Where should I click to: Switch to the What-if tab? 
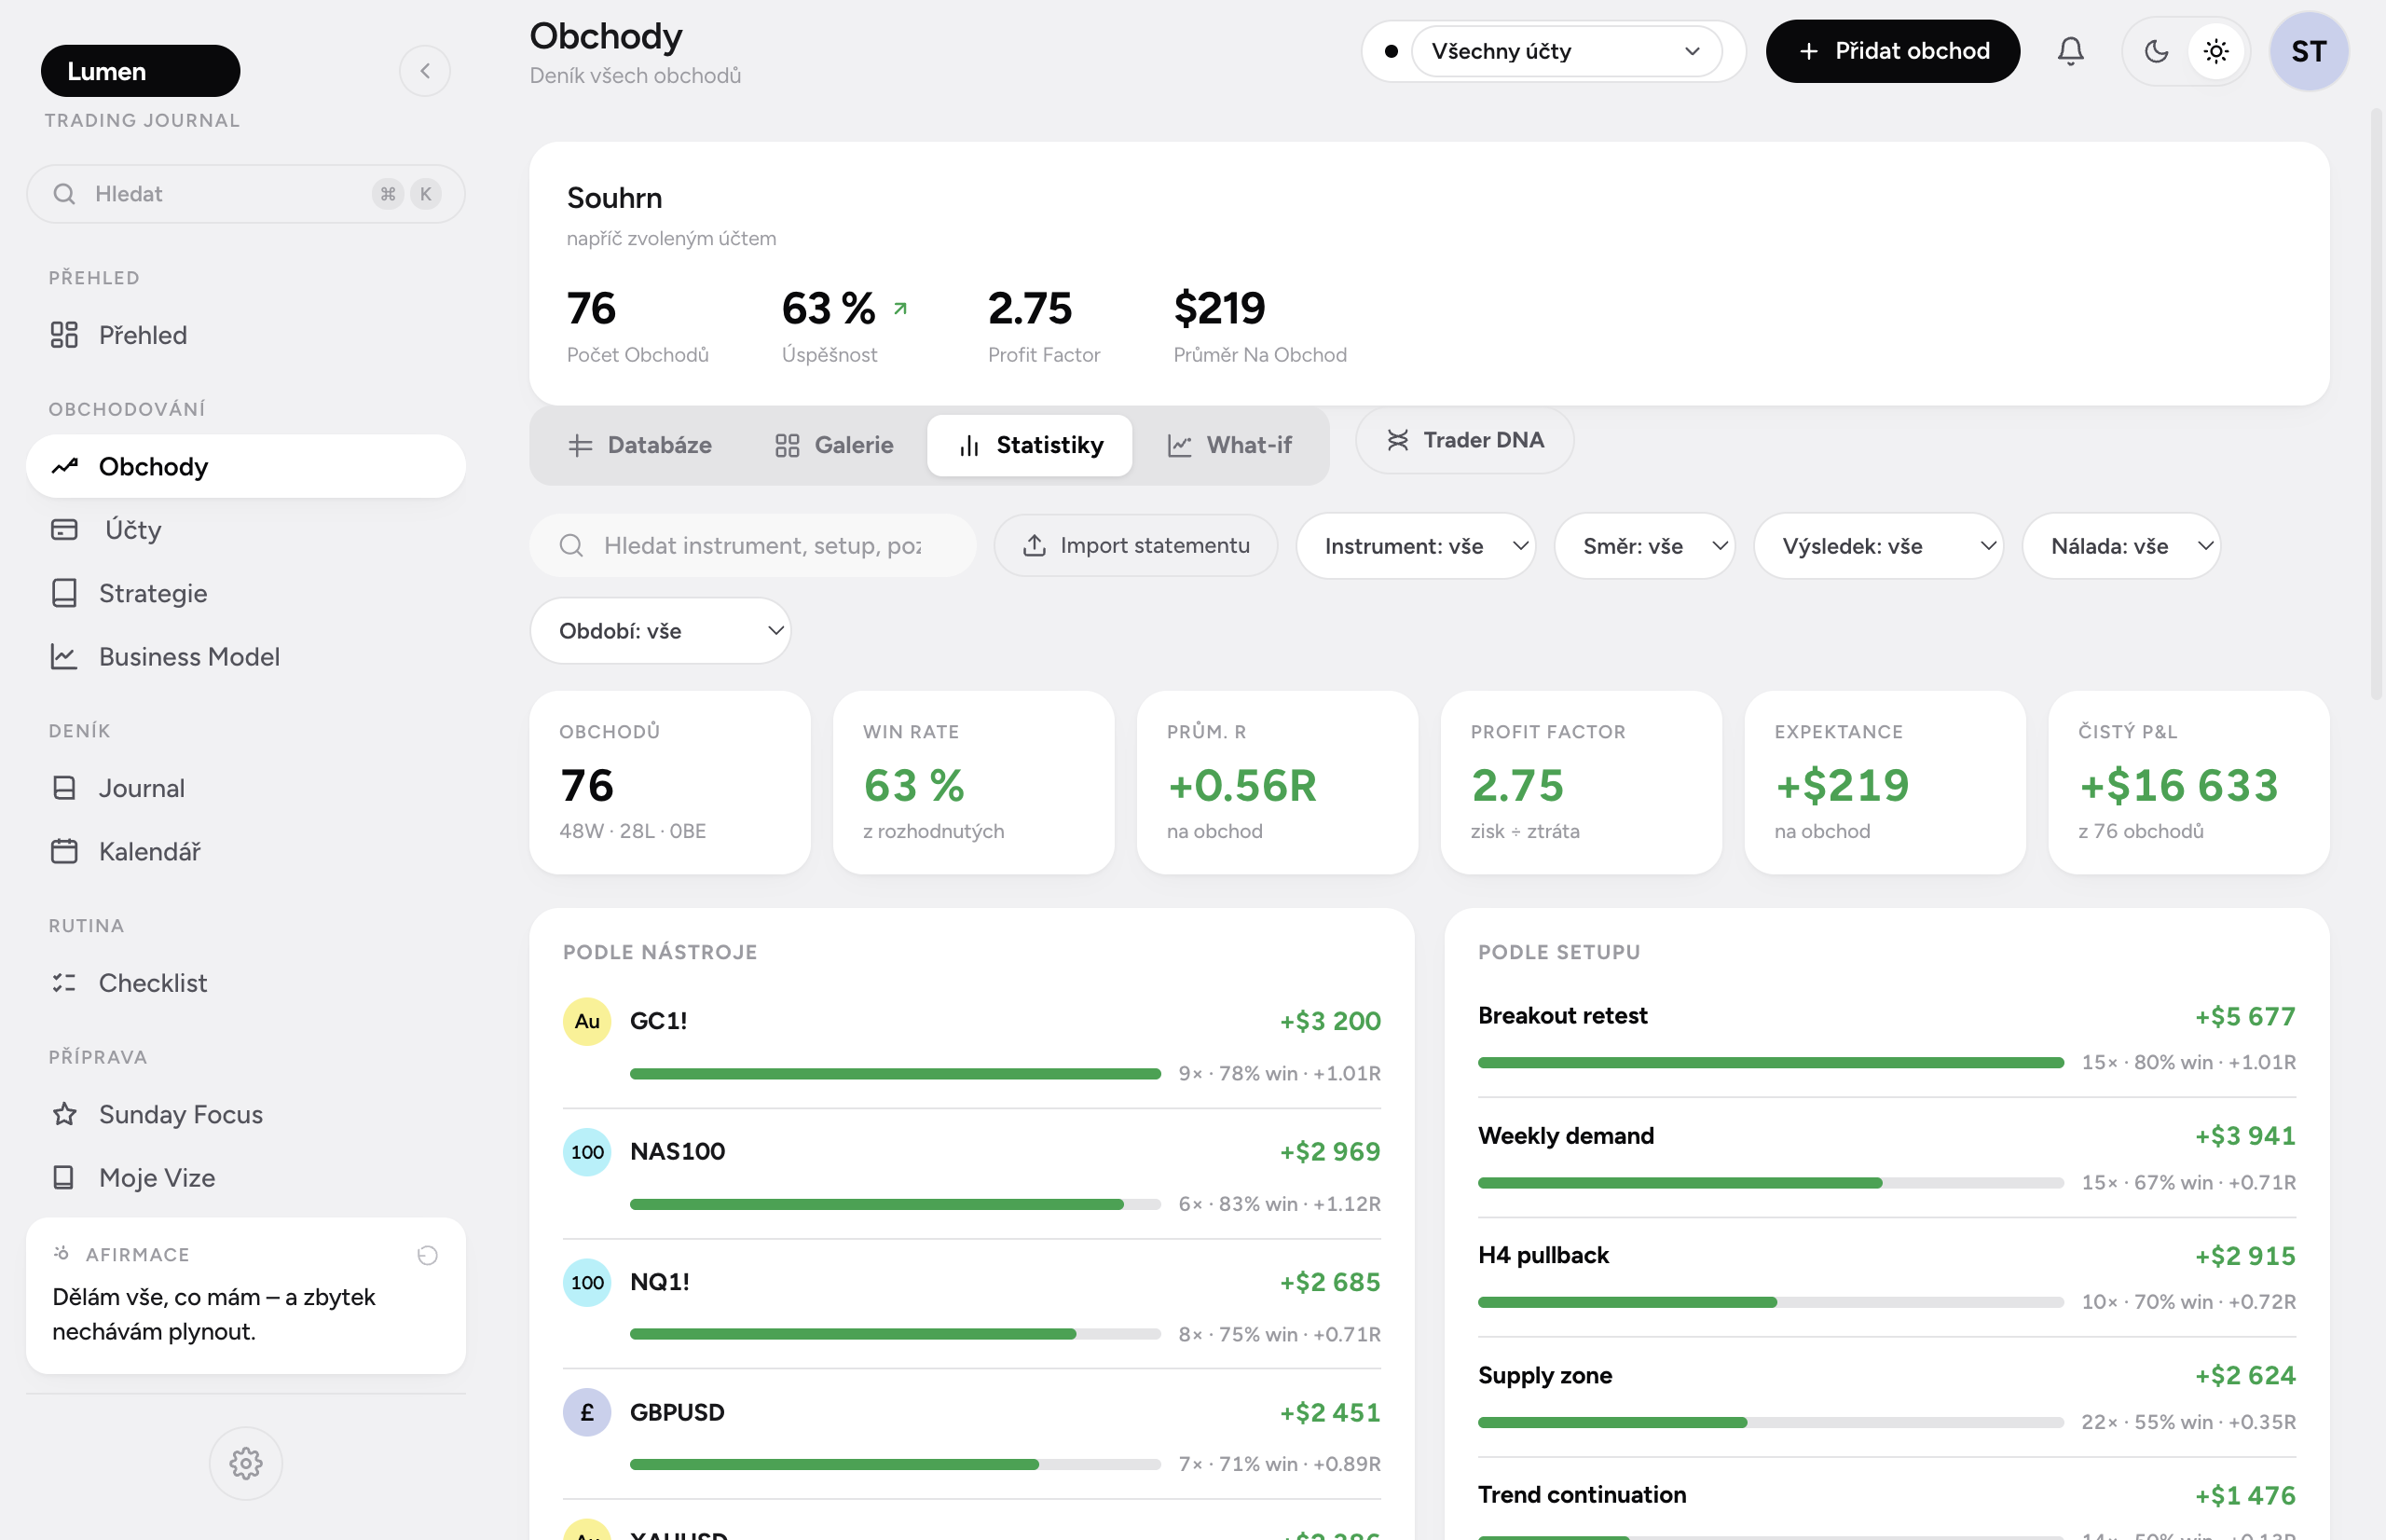[x=1229, y=445]
